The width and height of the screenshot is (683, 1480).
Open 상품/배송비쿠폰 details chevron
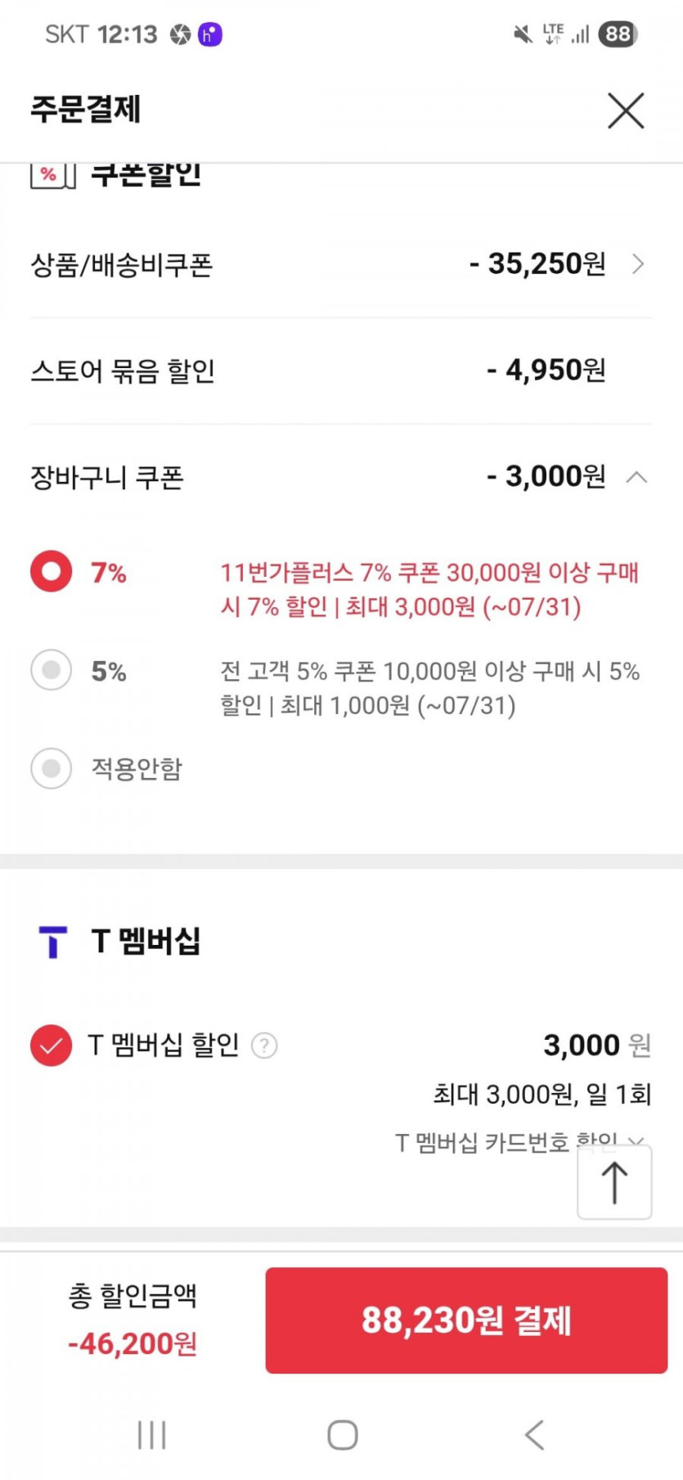click(x=638, y=264)
